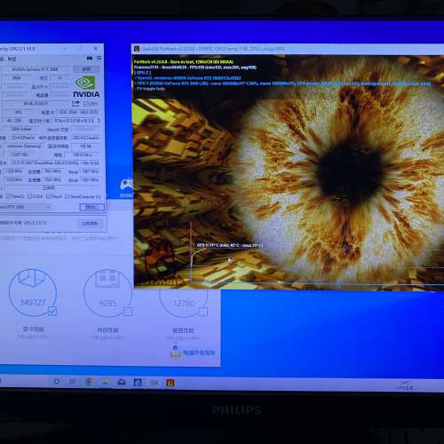444x444 pixels.
Task: Click the upgrade guide icon beside the blue link
Action: point(176,352)
